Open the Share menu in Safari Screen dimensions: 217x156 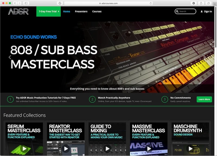(201, 3)
